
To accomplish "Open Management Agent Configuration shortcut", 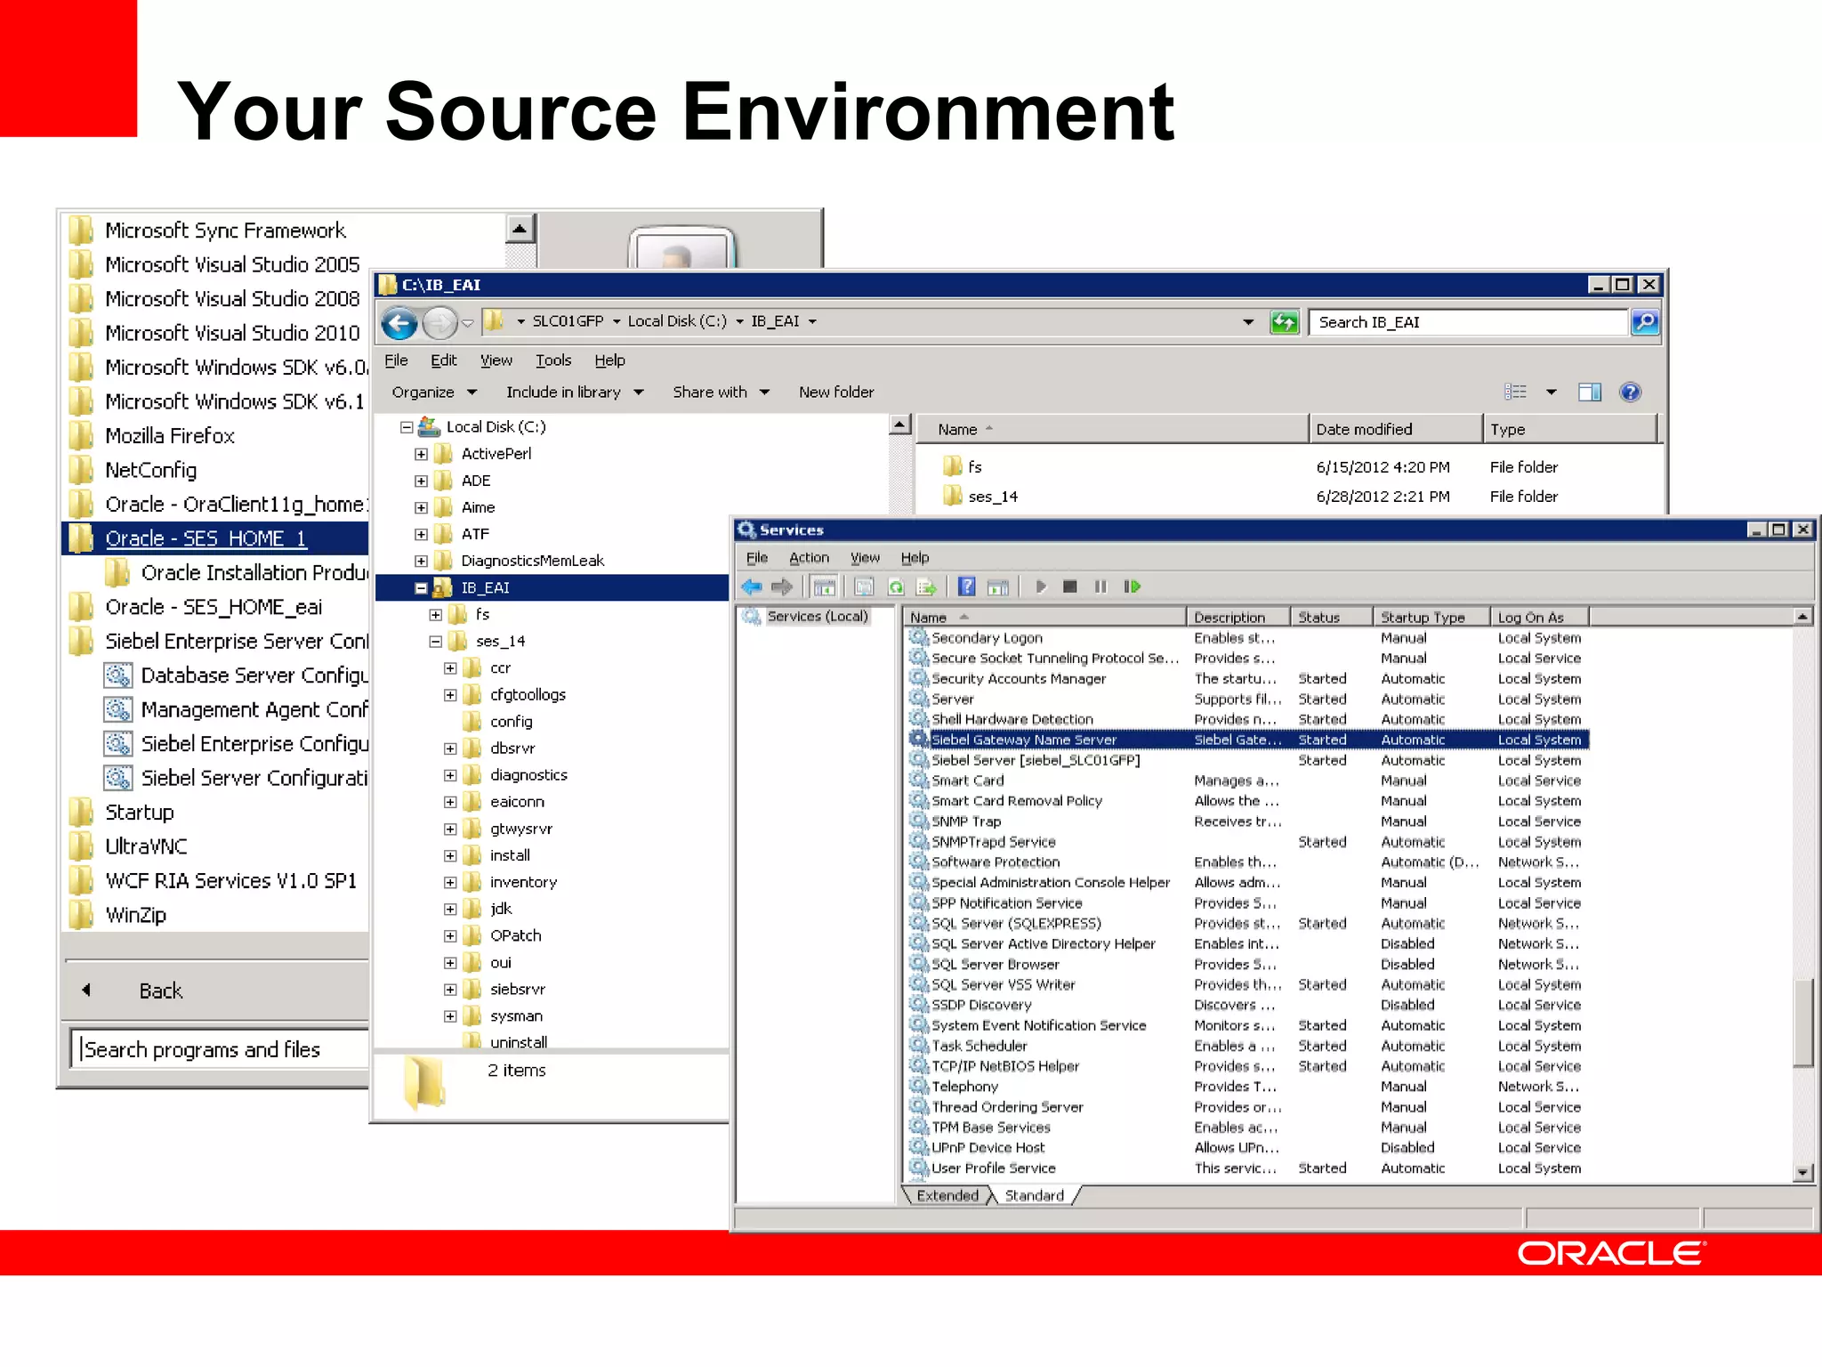I will tap(236, 709).
